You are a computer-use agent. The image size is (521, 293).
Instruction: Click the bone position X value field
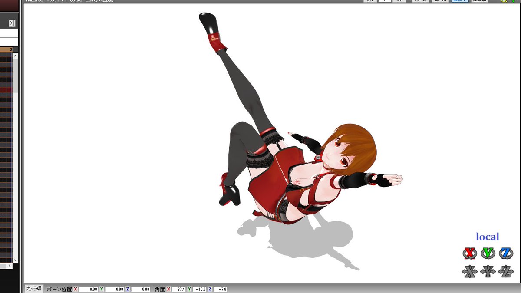(89, 289)
